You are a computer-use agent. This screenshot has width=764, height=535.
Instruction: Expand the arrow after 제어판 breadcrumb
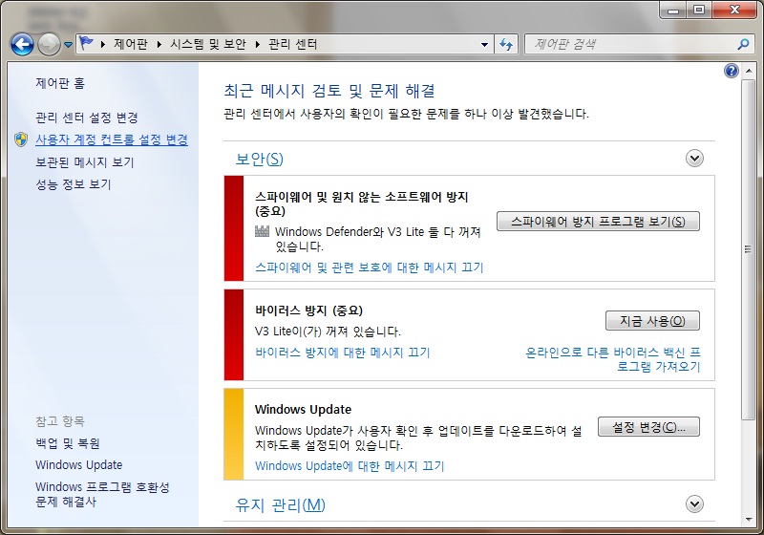159,45
